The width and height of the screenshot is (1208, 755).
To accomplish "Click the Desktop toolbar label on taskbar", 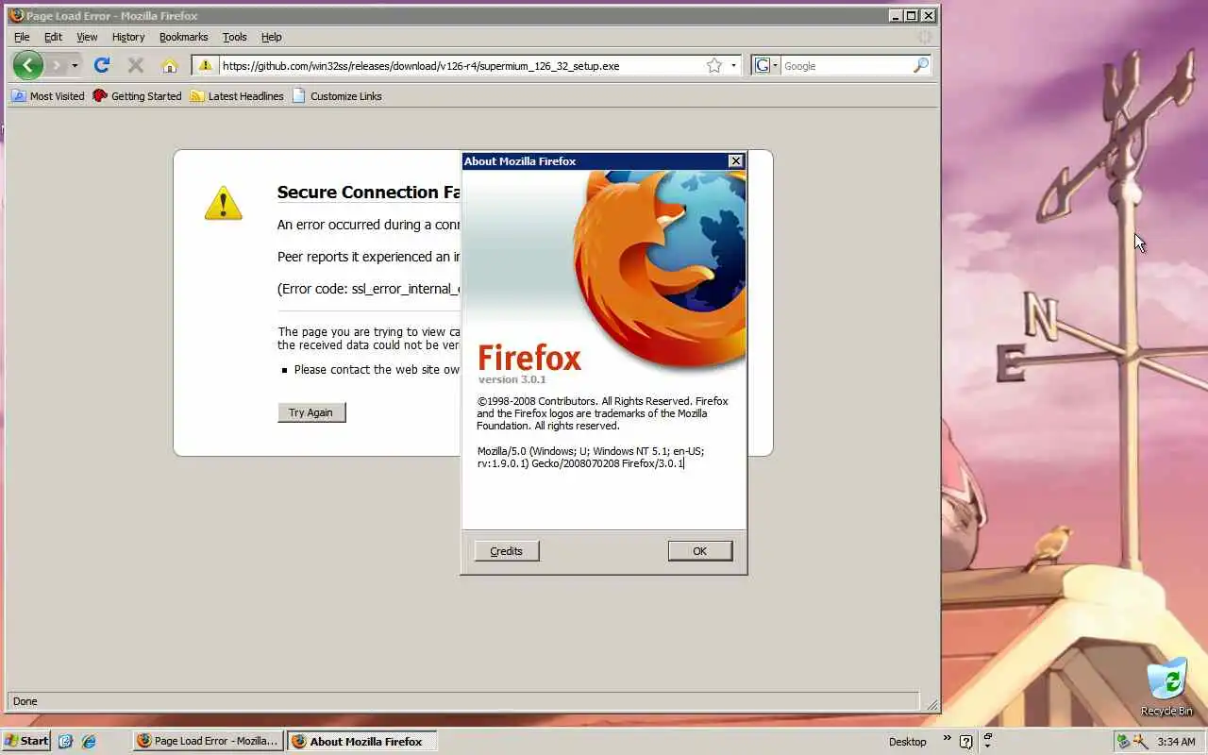I will 908,742.
